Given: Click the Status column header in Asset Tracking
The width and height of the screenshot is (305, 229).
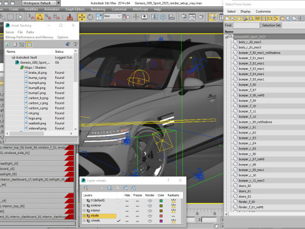Looking at the screenshot, I should click(x=63, y=52).
